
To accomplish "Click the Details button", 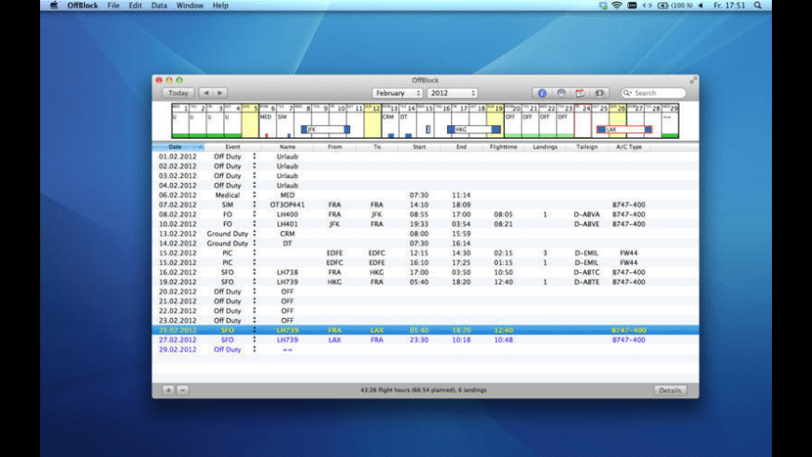I will click(x=669, y=390).
